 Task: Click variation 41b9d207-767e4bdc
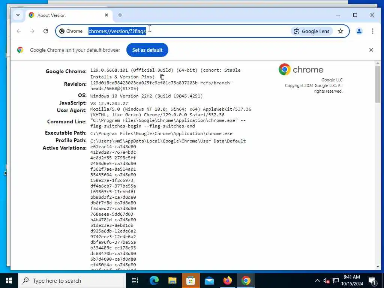coord(113,152)
